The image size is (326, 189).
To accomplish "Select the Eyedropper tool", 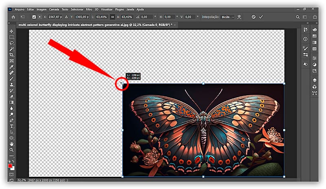I will point(12,67).
